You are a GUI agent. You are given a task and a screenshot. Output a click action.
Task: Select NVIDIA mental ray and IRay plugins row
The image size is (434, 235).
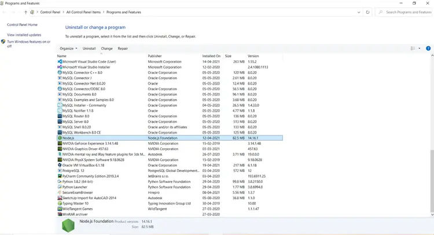pyautogui.click(x=170, y=155)
